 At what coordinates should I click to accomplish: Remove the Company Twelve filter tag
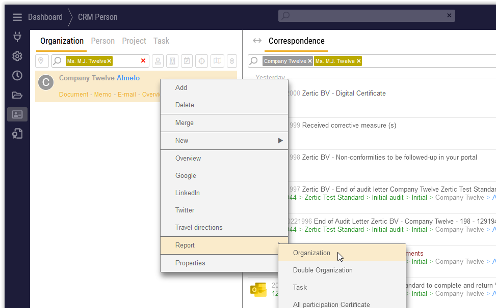[309, 61]
